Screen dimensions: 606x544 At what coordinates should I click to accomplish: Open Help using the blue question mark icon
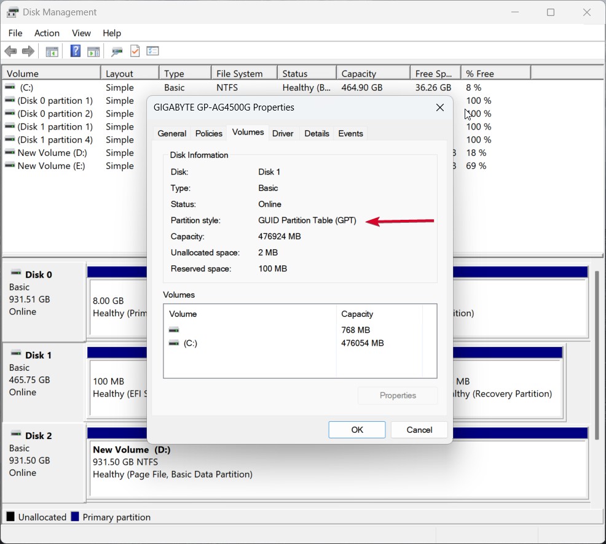pyautogui.click(x=75, y=51)
